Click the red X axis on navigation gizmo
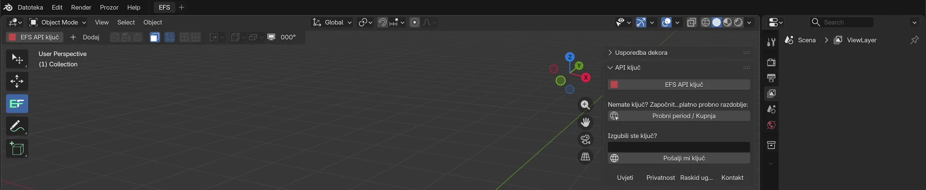Viewport: 926px width, 190px height. coord(586,77)
